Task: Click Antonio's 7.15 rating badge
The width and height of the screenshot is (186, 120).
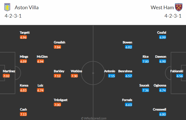Action: tap(111, 76)
